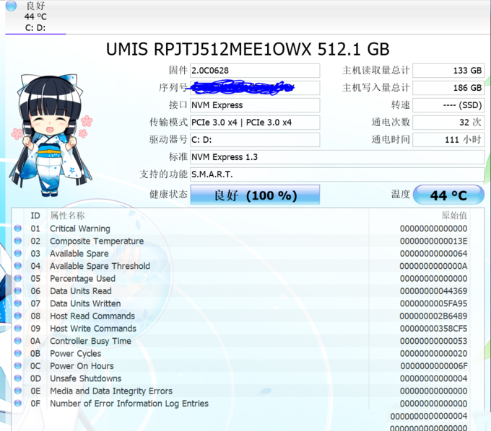Viewport: 491px width, 431px height.
Task: Select the Host Write Commands attribute name
Action: (93, 329)
